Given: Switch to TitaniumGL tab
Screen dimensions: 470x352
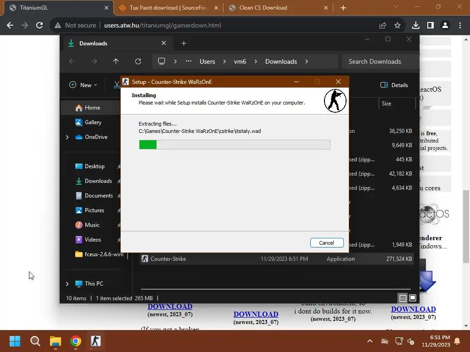Looking at the screenshot, I should (58, 8).
